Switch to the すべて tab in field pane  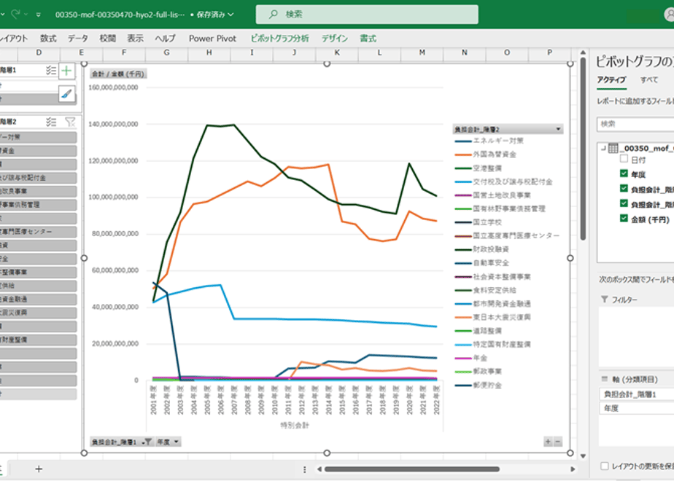pyautogui.click(x=648, y=80)
